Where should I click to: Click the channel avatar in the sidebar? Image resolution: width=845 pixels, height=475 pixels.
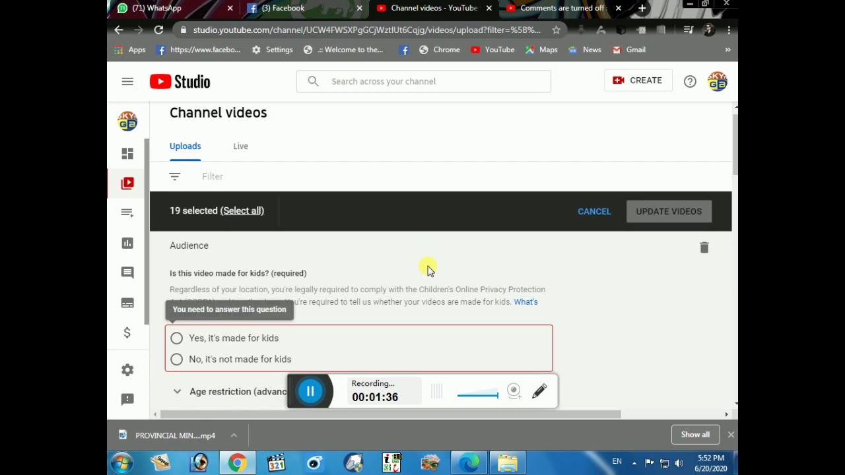point(127,121)
